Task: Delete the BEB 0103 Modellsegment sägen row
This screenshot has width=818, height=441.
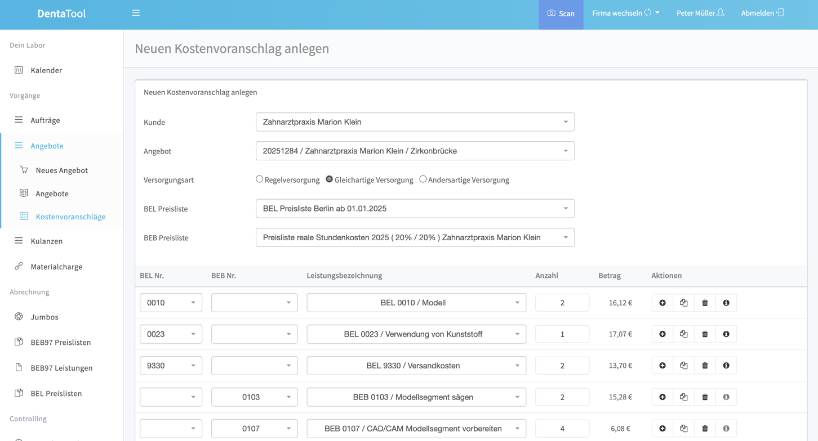Action: (x=705, y=397)
